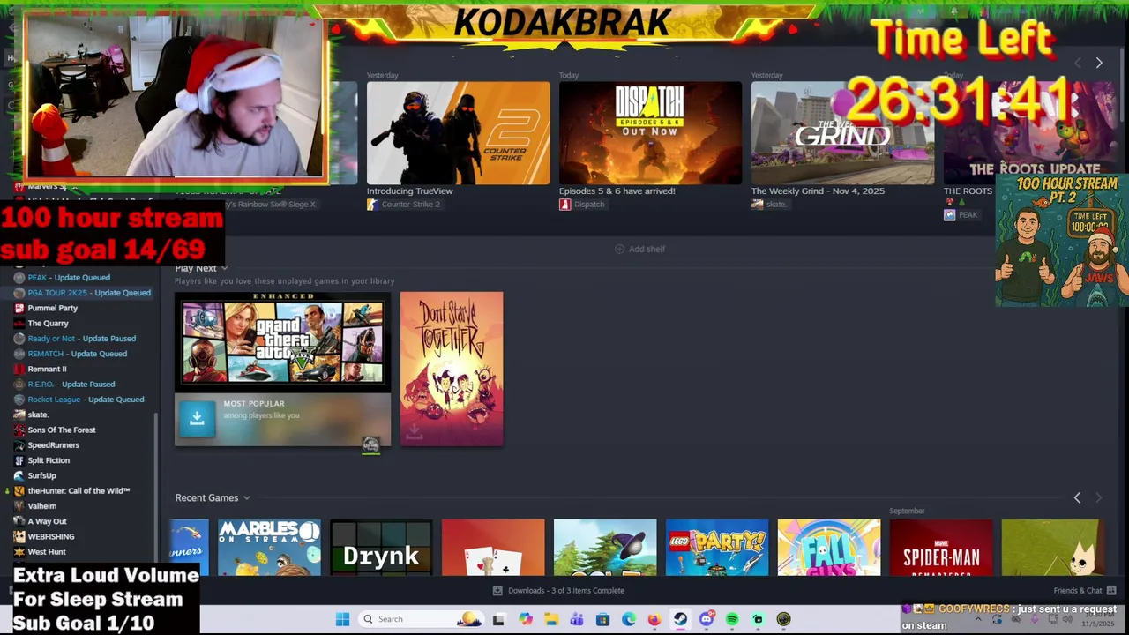Click the Remnant II game icon
This screenshot has height=635, width=1129.
19,369
